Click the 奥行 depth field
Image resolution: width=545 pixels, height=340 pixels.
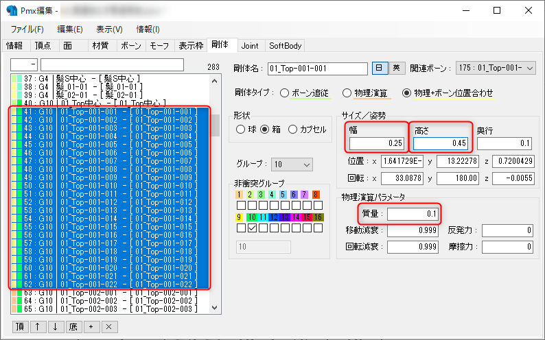[505, 143]
